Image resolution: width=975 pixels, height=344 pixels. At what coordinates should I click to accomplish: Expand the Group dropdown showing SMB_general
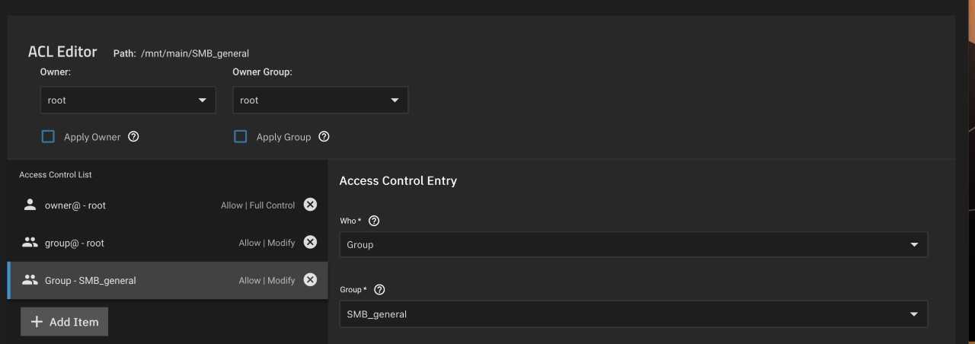click(x=634, y=314)
